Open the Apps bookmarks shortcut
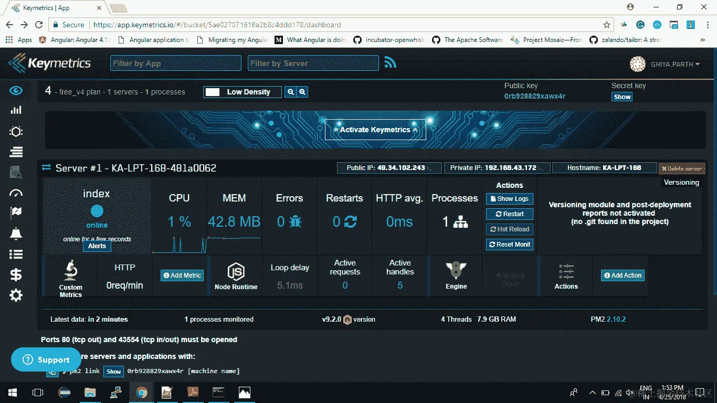The width and height of the screenshot is (717, 403). point(19,40)
